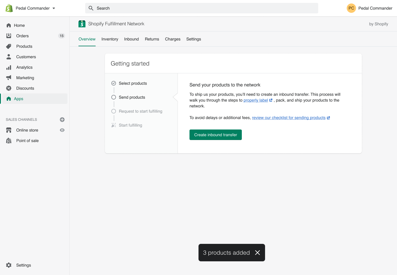
Task: Open the Start fulfilling step
Action: (130, 125)
